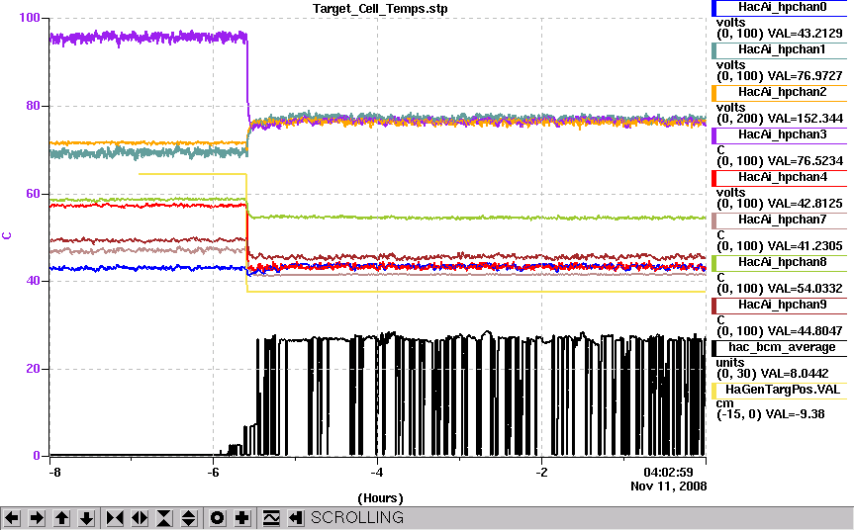Click the VAL=41.2305 readout
This screenshot has width=854, height=530.
pos(804,245)
